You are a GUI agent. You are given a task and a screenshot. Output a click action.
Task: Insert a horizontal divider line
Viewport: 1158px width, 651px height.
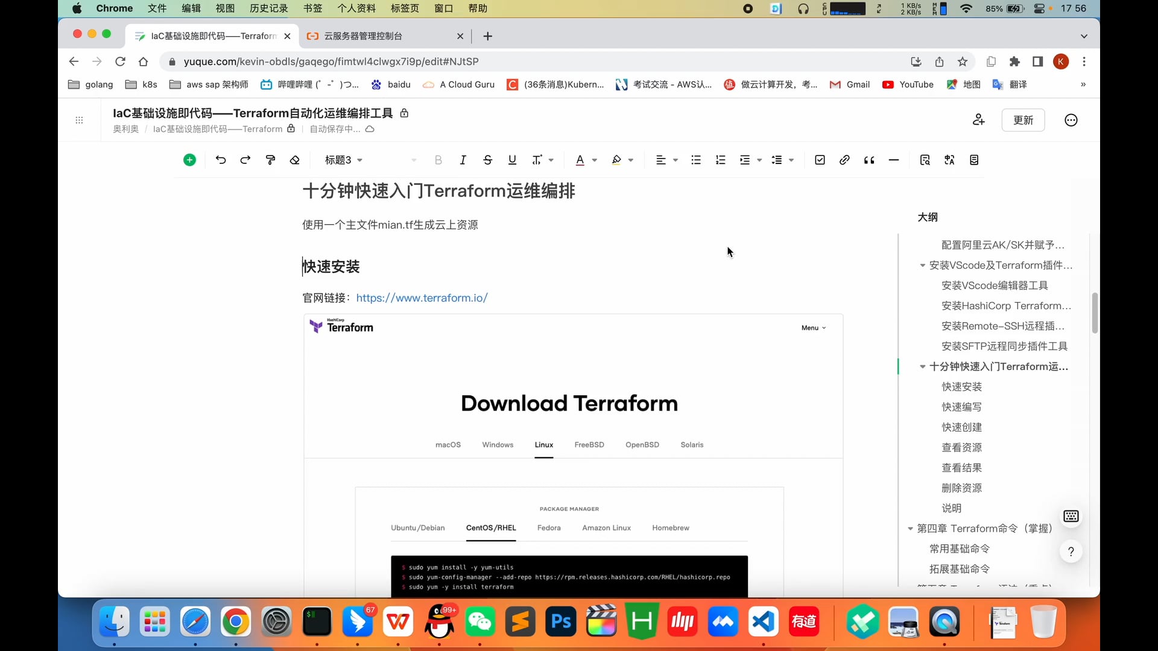893,160
